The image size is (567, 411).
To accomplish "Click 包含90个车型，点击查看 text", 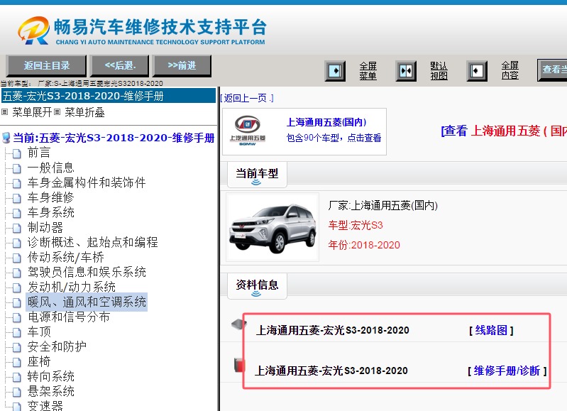I will coord(334,138).
